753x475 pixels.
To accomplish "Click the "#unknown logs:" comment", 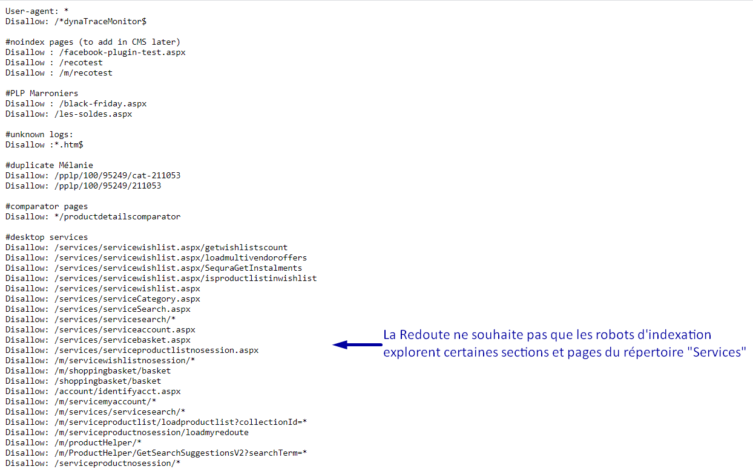I will [x=39, y=134].
